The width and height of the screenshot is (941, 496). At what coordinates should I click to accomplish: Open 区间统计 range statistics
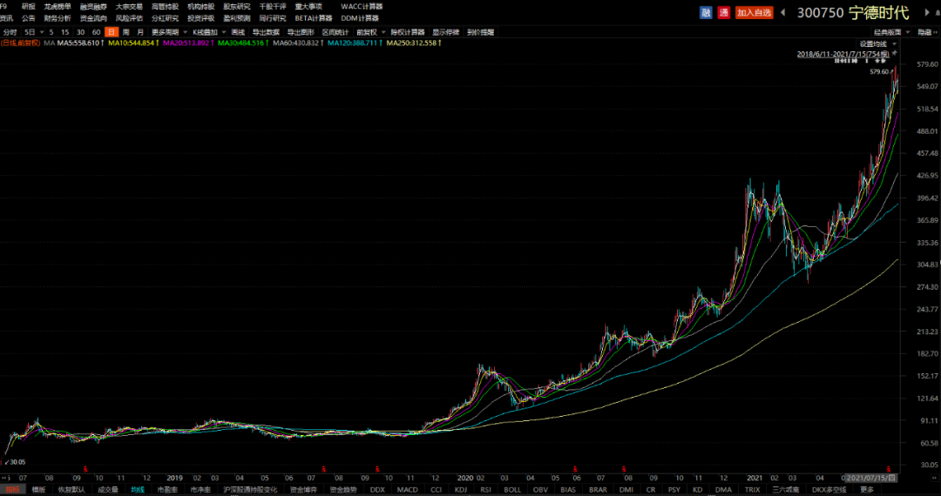click(x=335, y=31)
